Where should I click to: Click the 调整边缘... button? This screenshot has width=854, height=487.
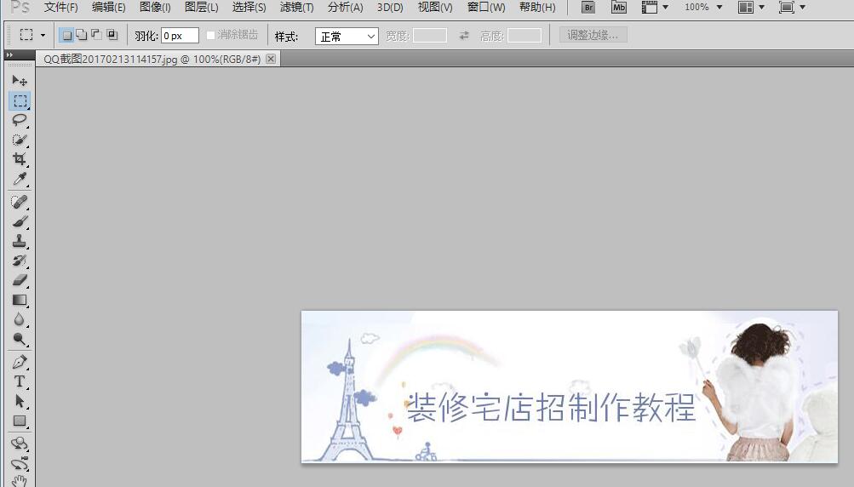pyautogui.click(x=593, y=36)
